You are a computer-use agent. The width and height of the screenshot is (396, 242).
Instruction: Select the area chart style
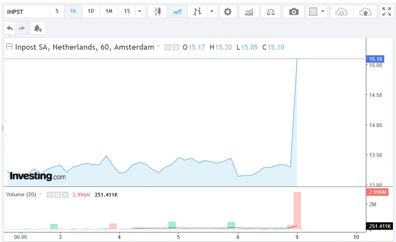(x=178, y=11)
